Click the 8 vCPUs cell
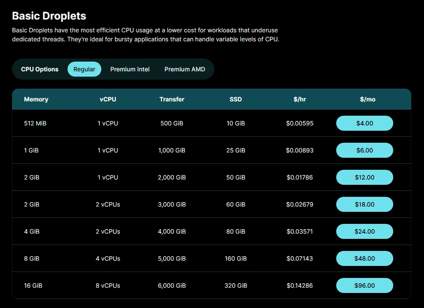424x308 pixels. pyautogui.click(x=108, y=286)
